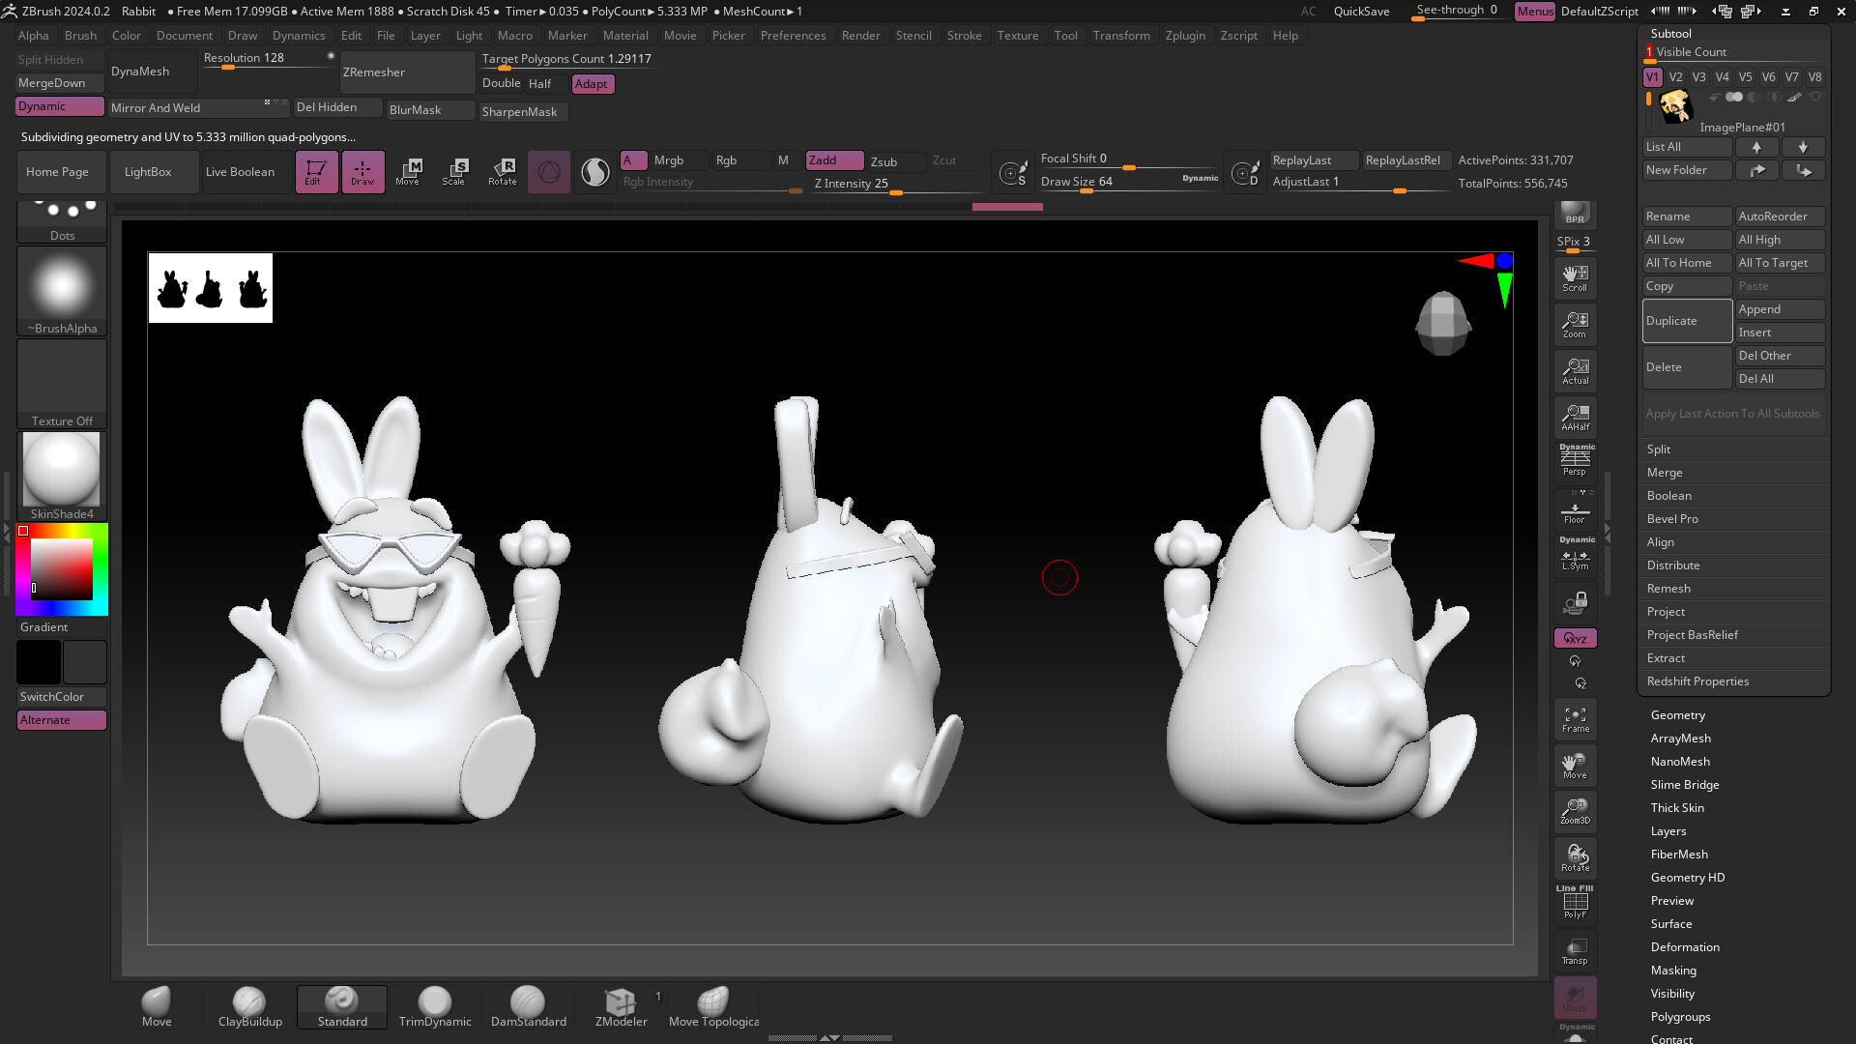Expand the Deformation subpalette

tap(1684, 947)
